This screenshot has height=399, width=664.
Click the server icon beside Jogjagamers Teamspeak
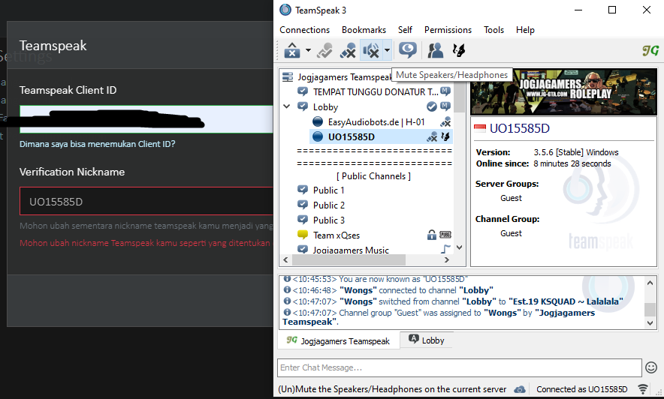coord(288,77)
